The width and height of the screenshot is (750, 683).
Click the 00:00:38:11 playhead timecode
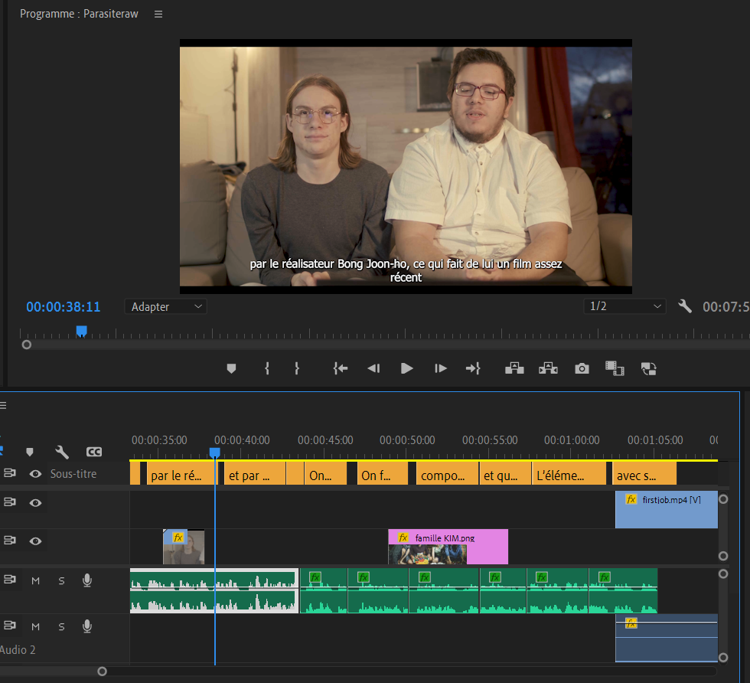(63, 307)
